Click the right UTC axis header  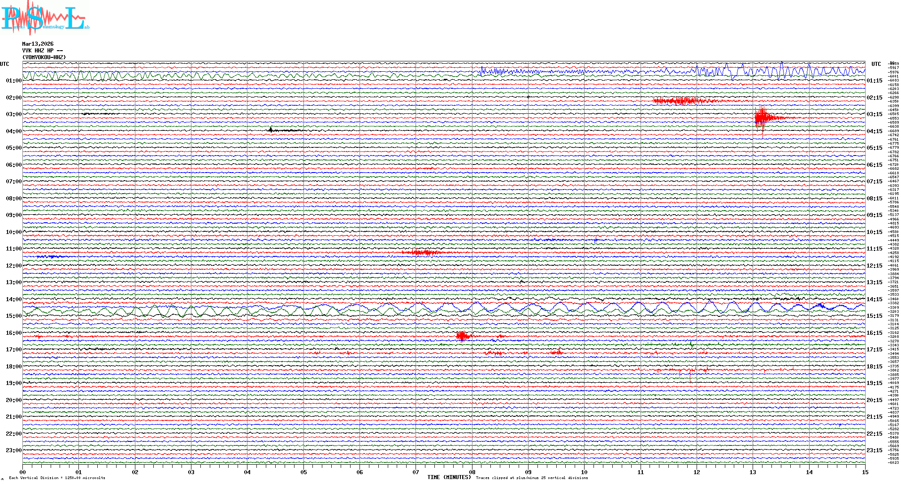click(x=876, y=64)
